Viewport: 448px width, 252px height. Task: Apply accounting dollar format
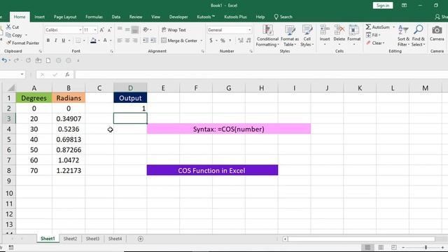click(211, 41)
